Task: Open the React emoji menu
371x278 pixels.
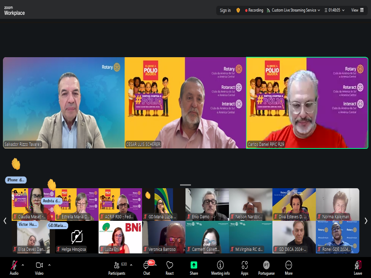Action: [x=170, y=265]
